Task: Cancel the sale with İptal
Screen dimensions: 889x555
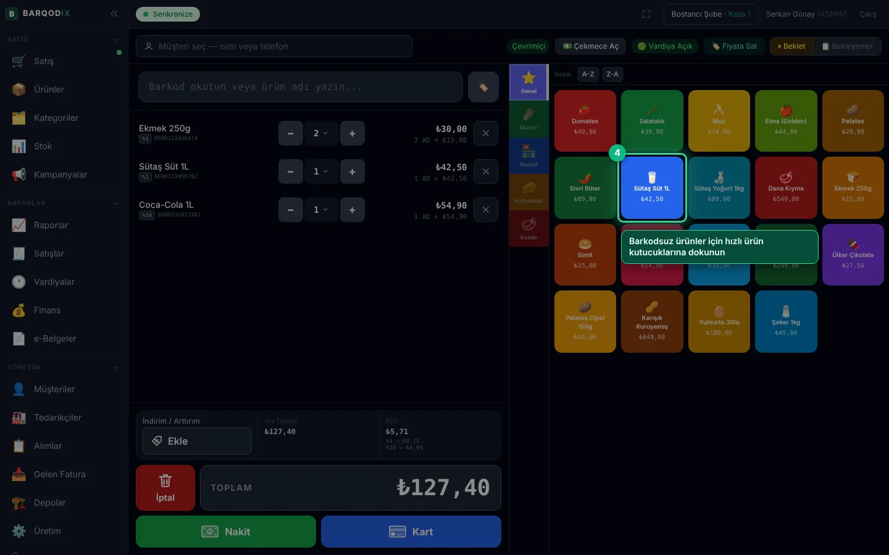Action: [165, 488]
